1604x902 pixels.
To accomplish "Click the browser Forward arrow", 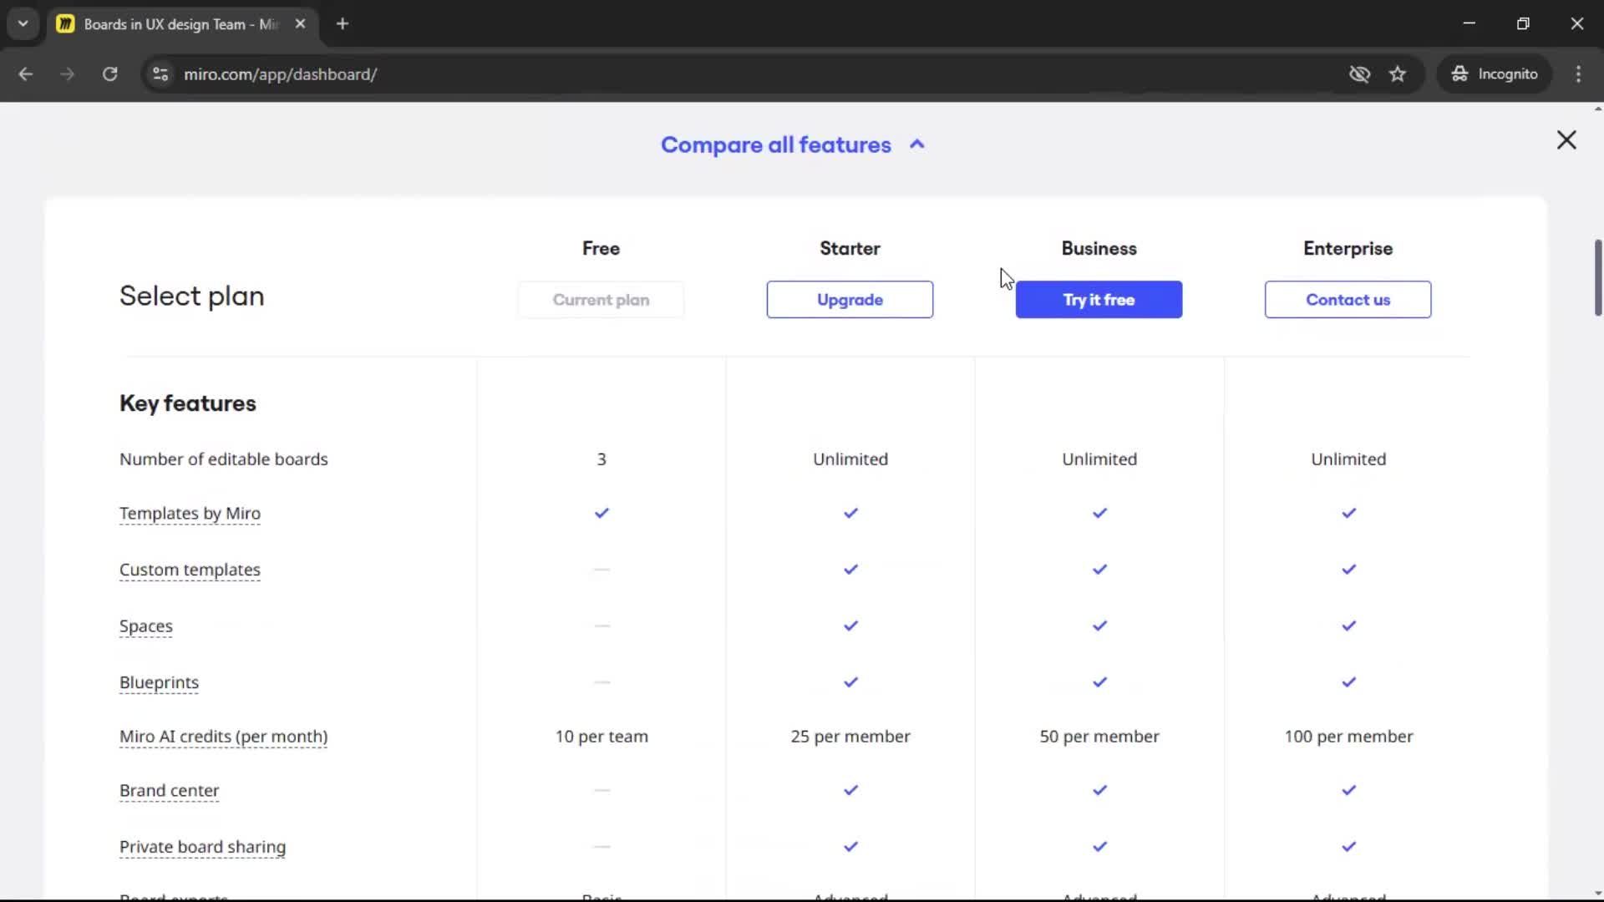I will [68, 73].
